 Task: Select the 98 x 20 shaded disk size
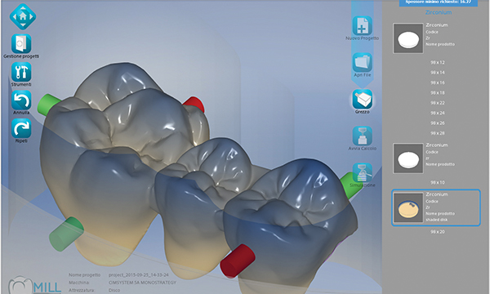pos(438,232)
